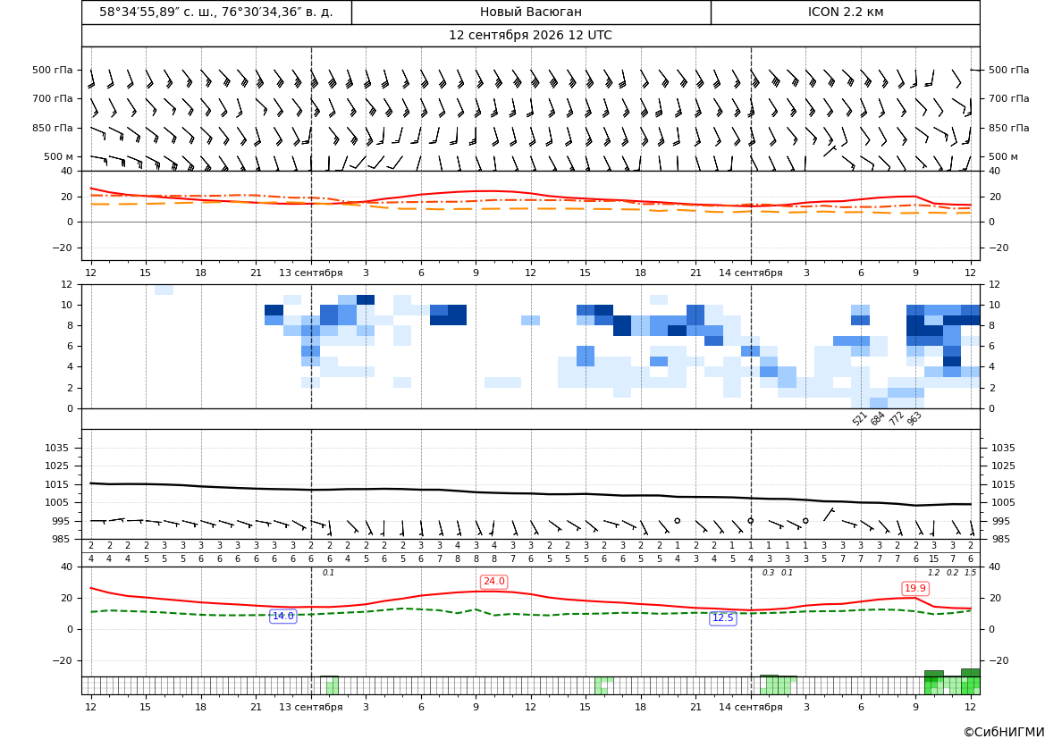The height and width of the screenshot is (739, 1045).
Task: Click the 13 сентября date marker on bottom axis
Action: [x=310, y=707]
